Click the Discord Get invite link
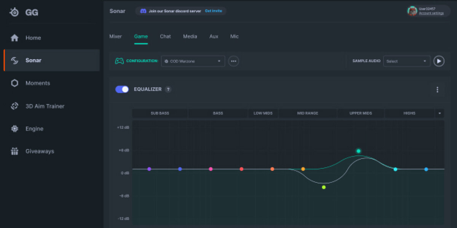This screenshot has width=457, height=228. point(213,11)
